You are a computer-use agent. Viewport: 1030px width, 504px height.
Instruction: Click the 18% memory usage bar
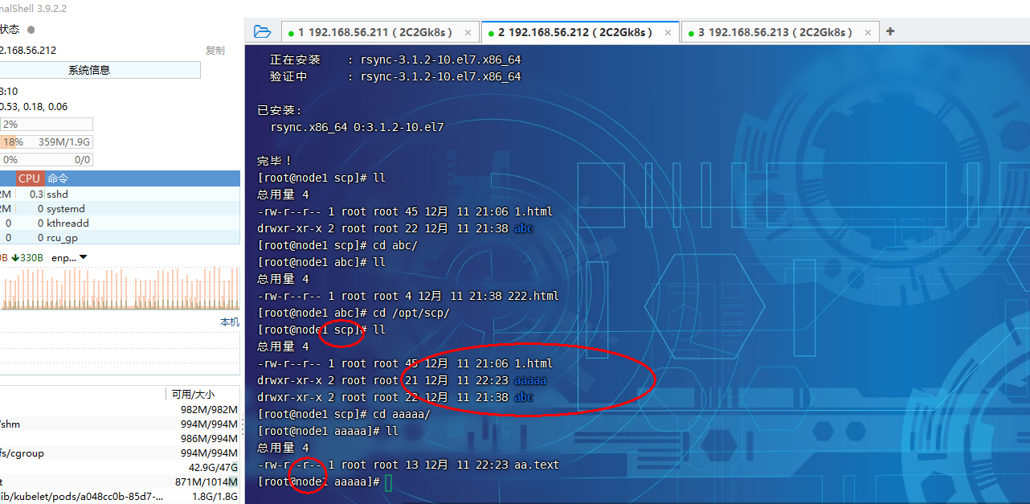point(46,141)
